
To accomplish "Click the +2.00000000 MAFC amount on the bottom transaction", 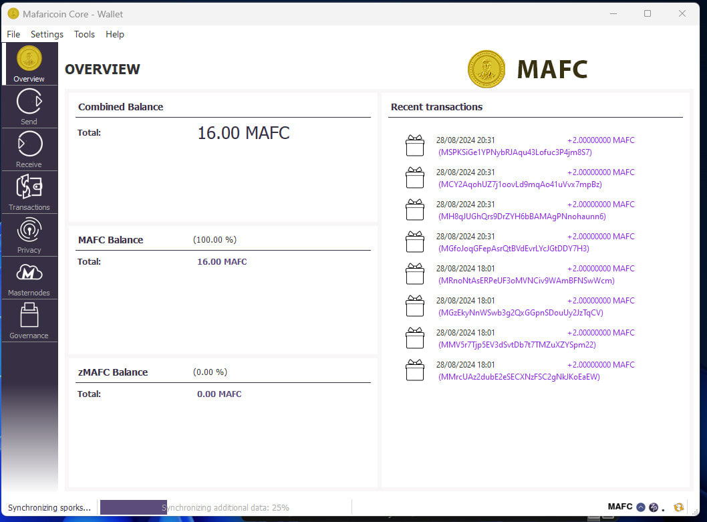I will pos(599,364).
